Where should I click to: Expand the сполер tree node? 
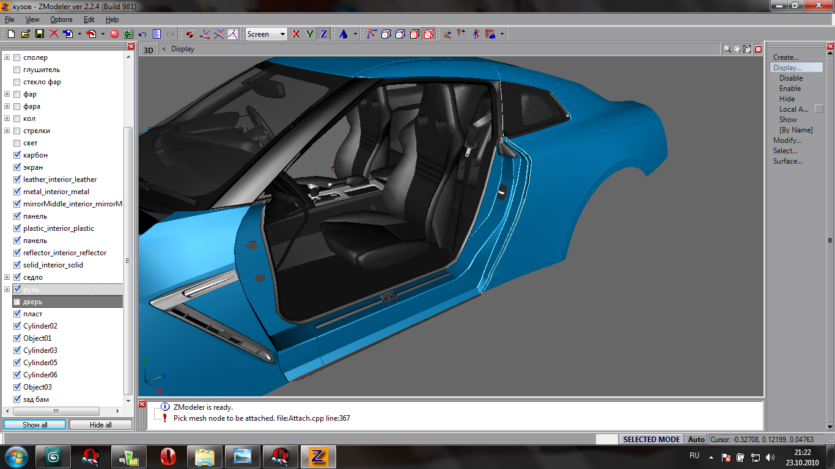pyautogui.click(x=7, y=57)
